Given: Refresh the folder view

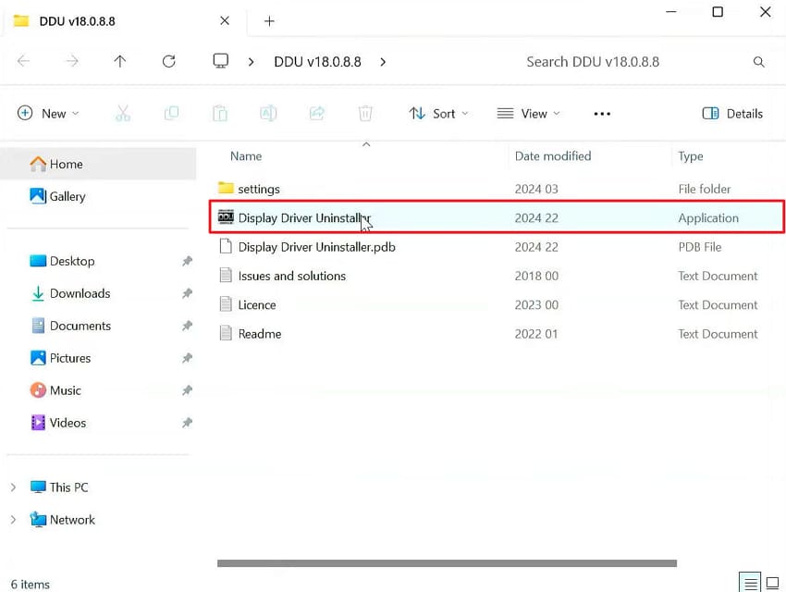Looking at the screenshot, I should pyautogui.click(x=169, y=61).
